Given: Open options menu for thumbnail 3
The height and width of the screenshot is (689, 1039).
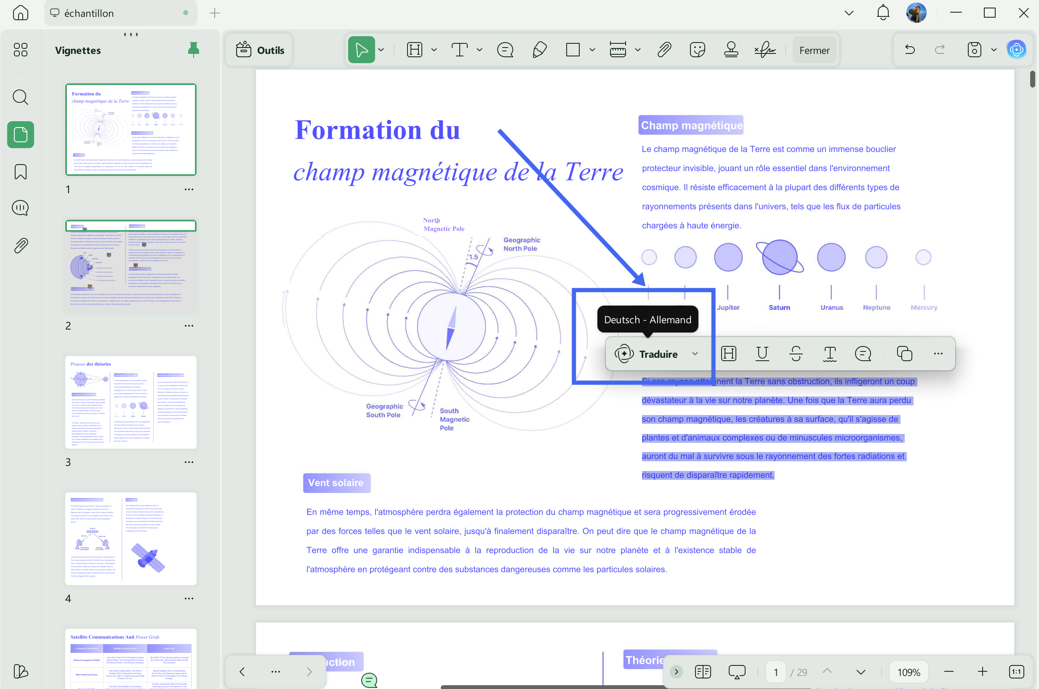Looking at the screenshot, I should pyautogui.click(x=189, y=462).
